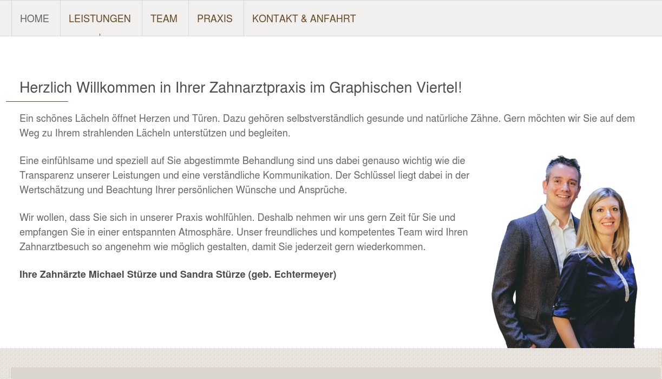Select PRAXIS in the navigation bar
Viewport: 662px width, 379px height.
coord(215,18)
